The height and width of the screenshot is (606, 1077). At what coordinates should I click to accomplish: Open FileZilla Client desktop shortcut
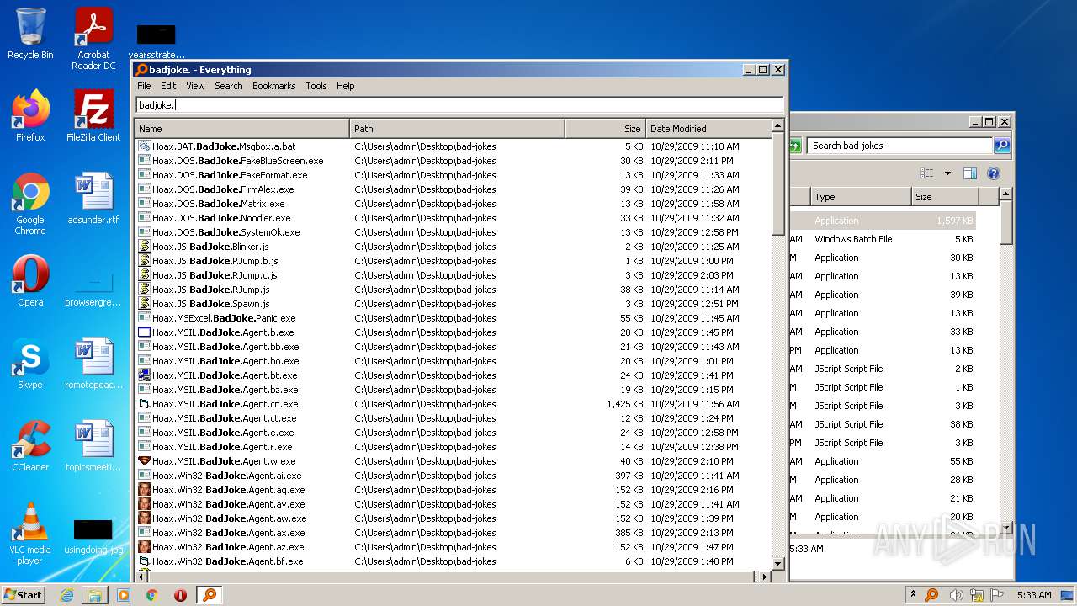point(93,116)
